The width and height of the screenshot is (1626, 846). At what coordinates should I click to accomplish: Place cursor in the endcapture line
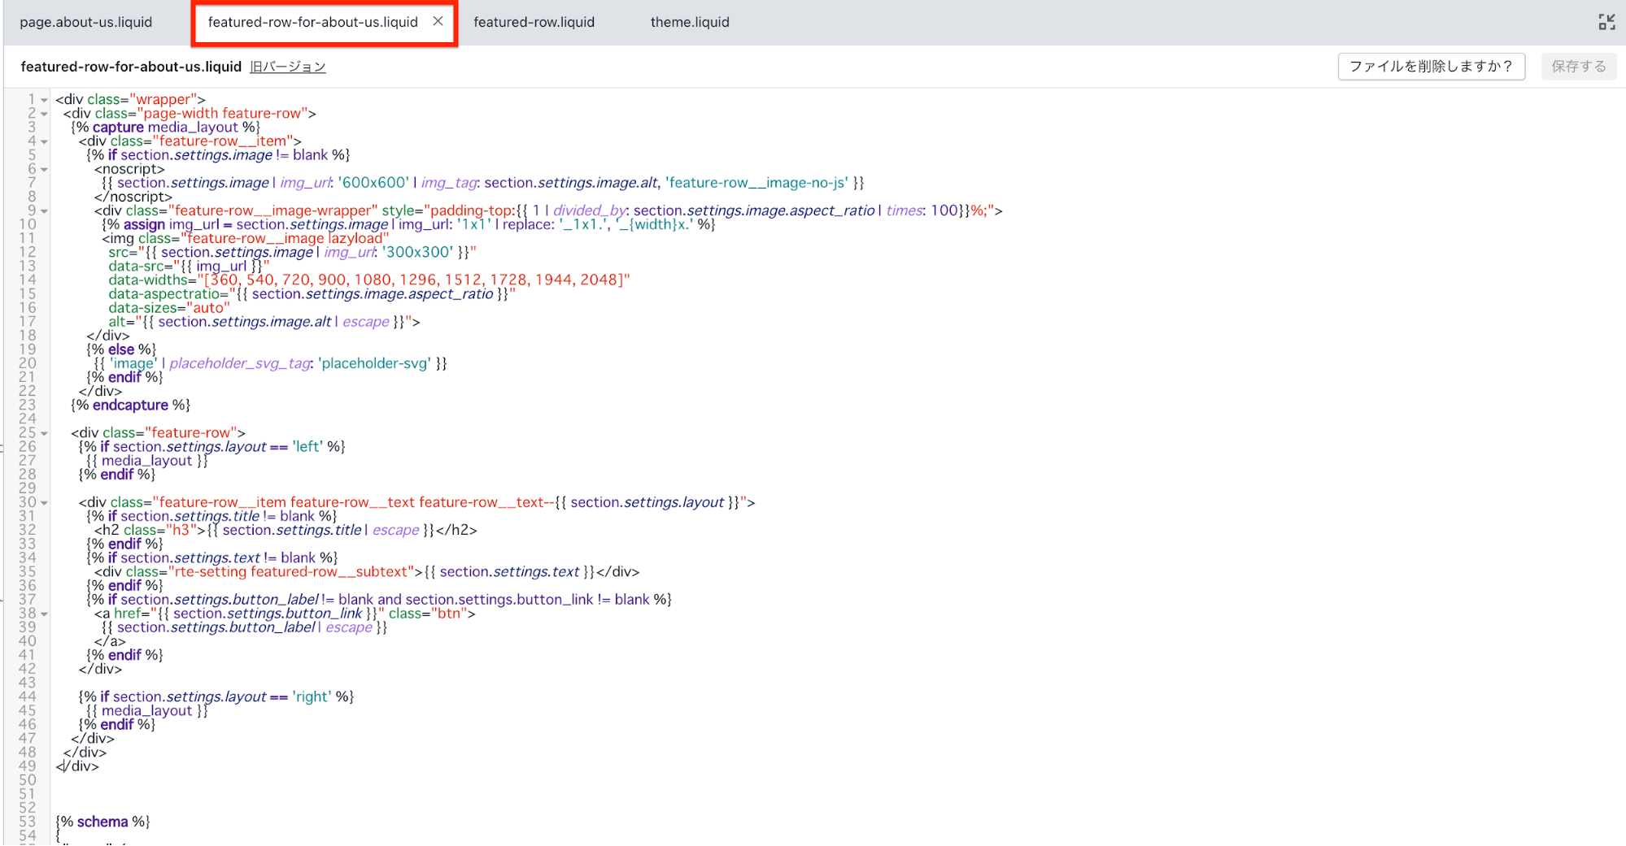(x=130, y=405)
